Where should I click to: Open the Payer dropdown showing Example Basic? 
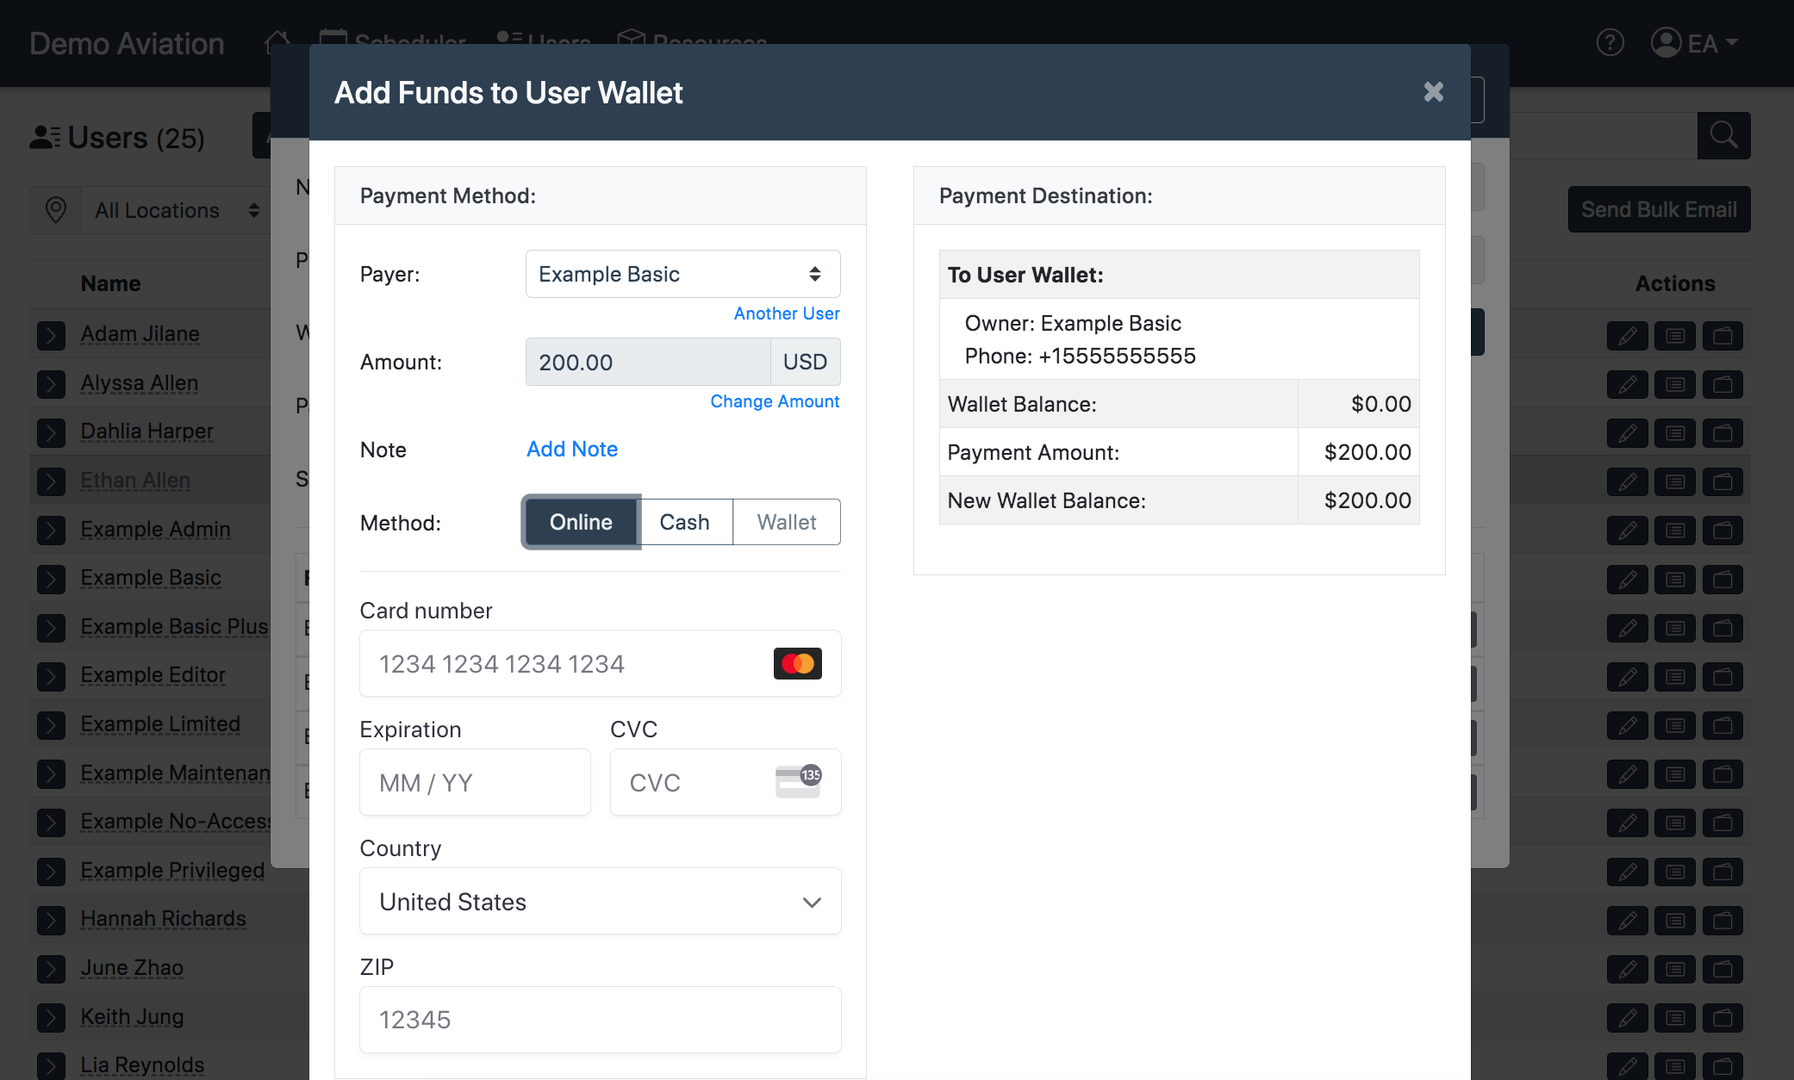pyautogui.click(x=682, y=274)
